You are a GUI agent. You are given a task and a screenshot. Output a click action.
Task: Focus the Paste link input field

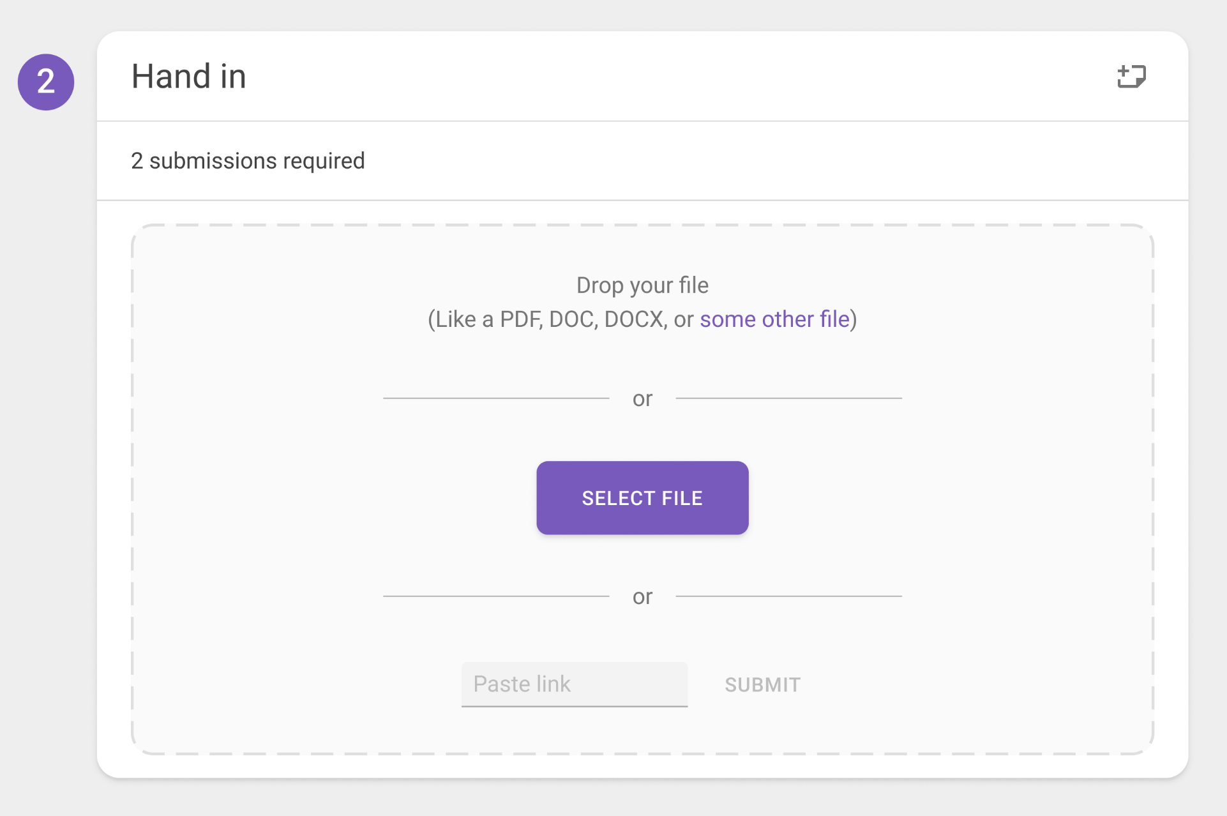(575, 684)
